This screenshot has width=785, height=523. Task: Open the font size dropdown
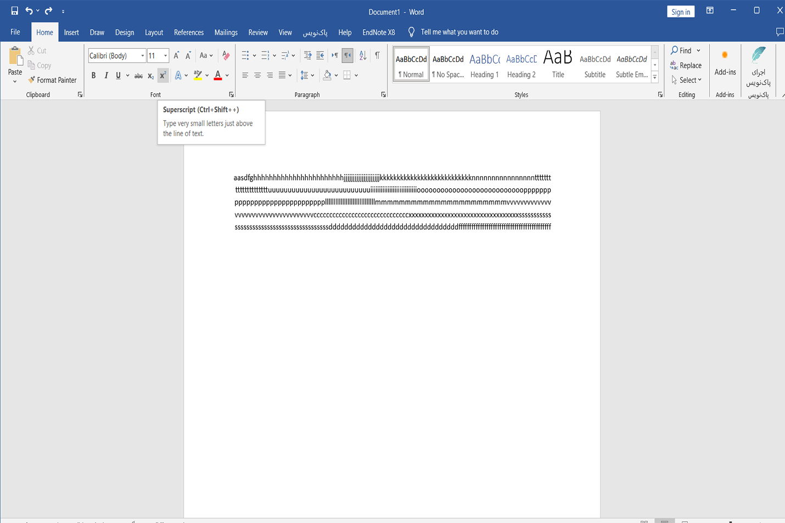(x=165, y=55)
